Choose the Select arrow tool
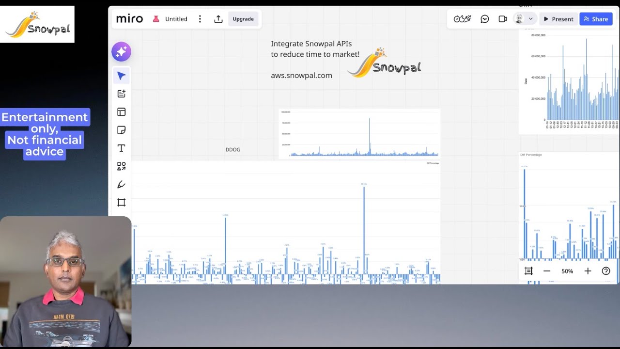Screen dimensions: 620x349 click(121, 76)
